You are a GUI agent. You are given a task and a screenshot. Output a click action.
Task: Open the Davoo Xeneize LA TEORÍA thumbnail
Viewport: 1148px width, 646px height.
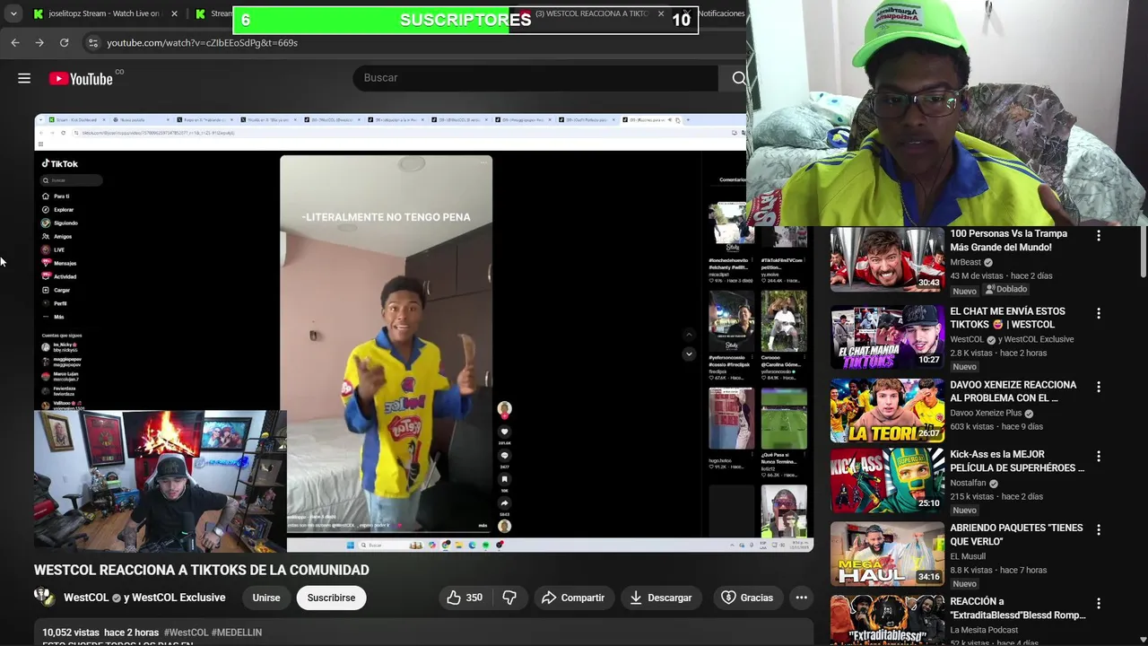887,410
